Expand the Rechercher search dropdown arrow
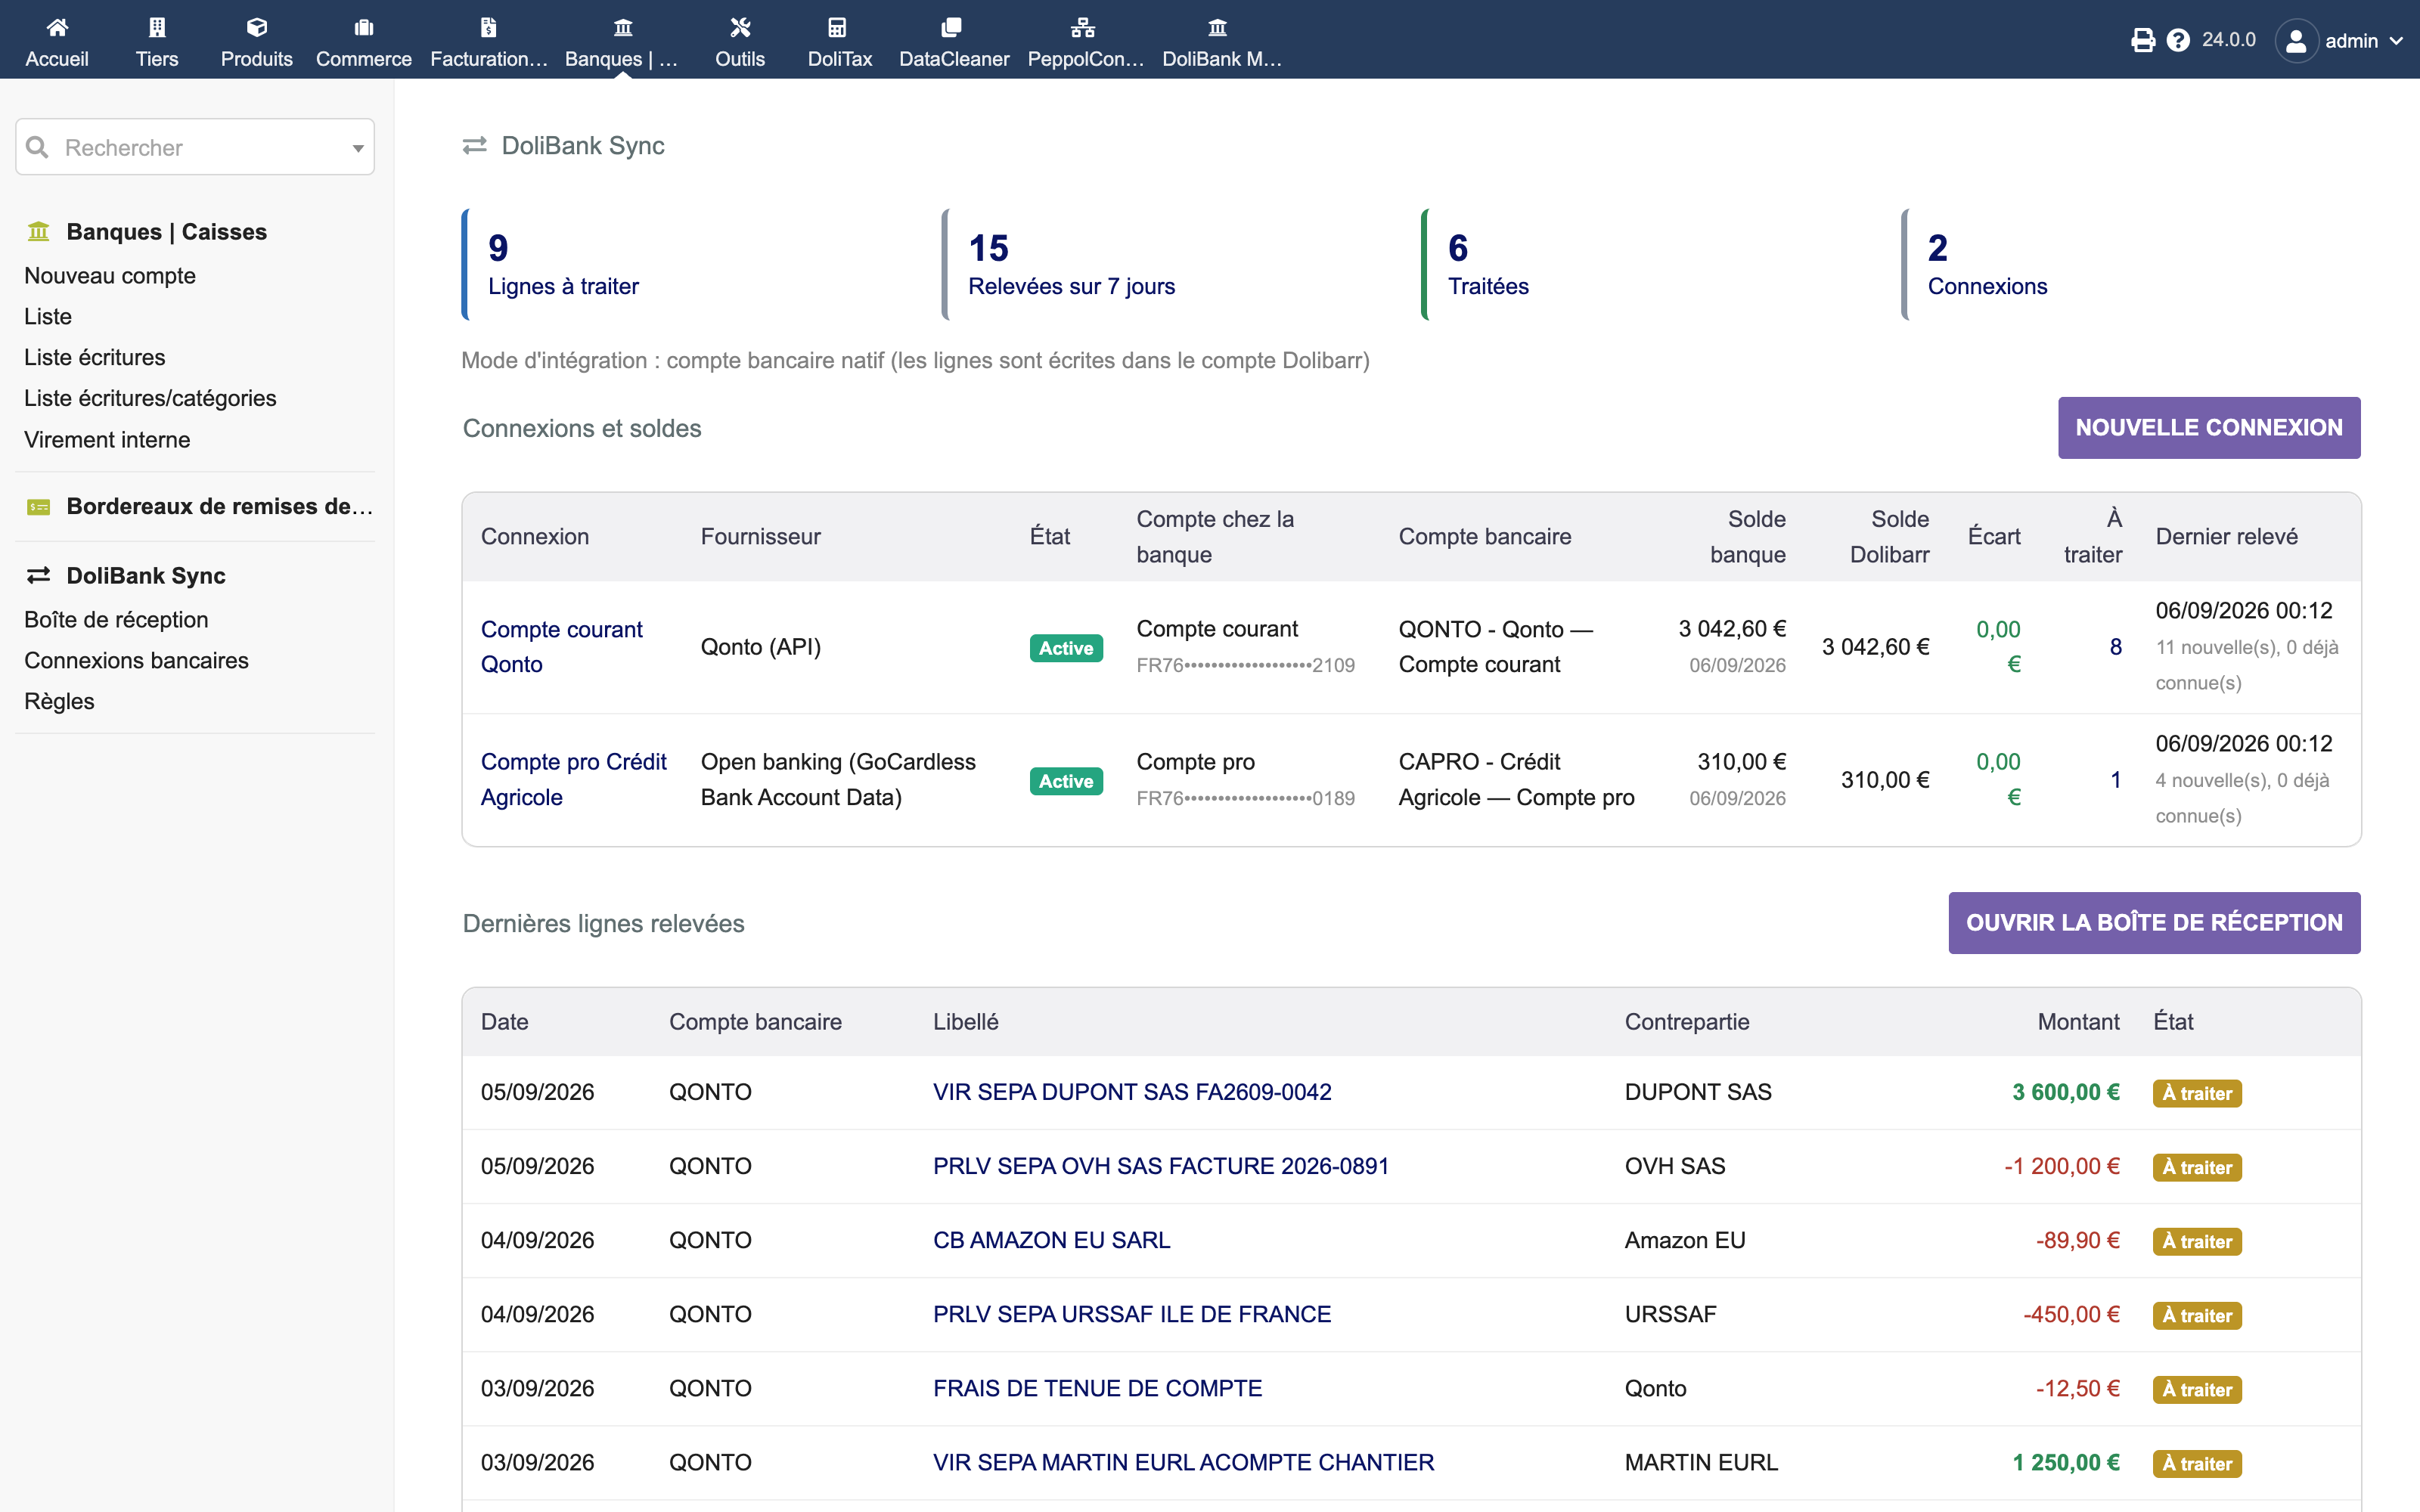The image size is (2420, 1512). point(357,148)
